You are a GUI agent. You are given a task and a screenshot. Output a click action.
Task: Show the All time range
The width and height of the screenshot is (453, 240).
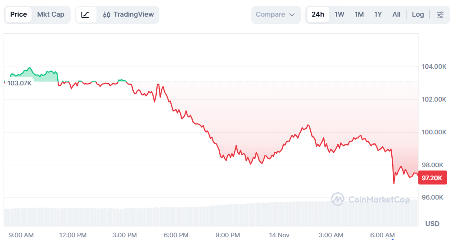click(396, 14)
